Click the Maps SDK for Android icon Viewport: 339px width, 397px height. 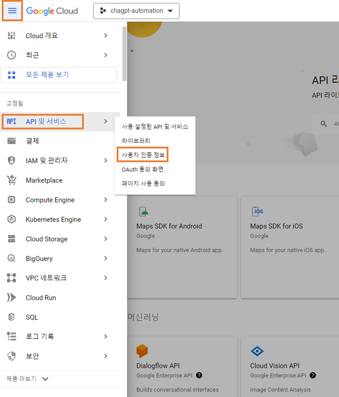click(x=143, y=212)
